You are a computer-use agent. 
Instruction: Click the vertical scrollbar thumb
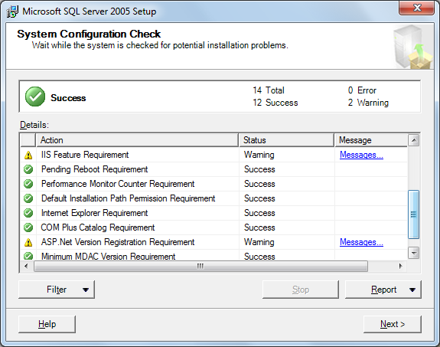pos(414,214)
